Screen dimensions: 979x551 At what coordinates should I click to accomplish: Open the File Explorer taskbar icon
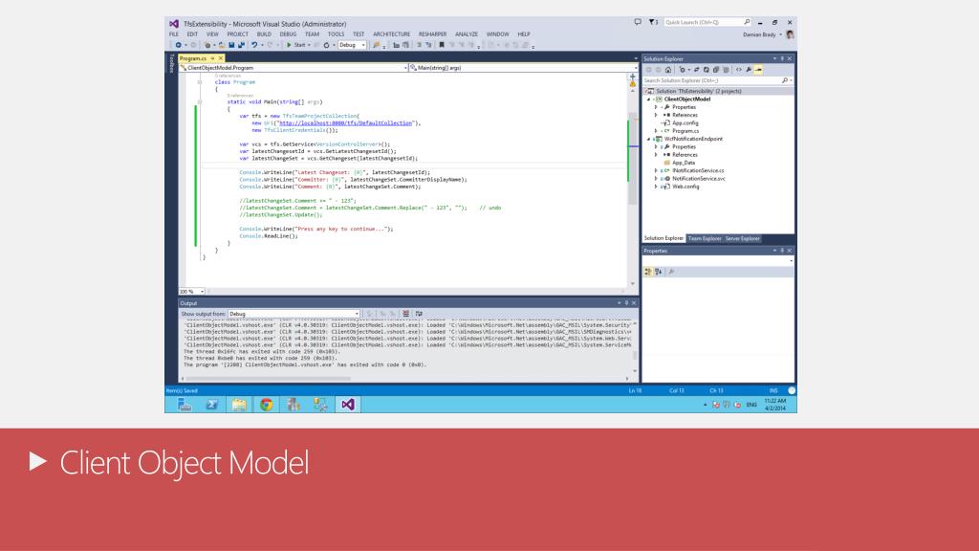(x=239, y=405)
